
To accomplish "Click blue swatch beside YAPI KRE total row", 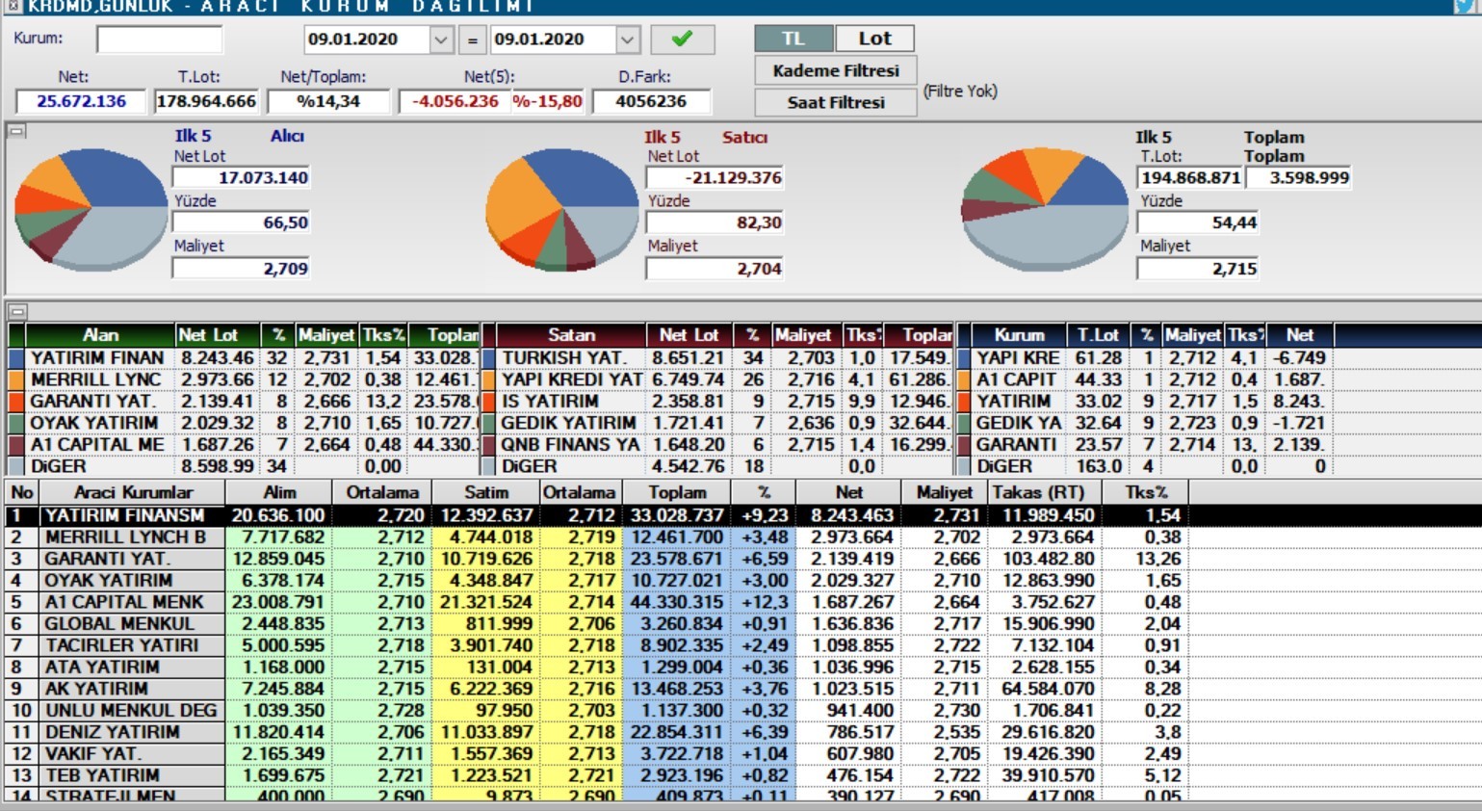I will coord(963,357).
